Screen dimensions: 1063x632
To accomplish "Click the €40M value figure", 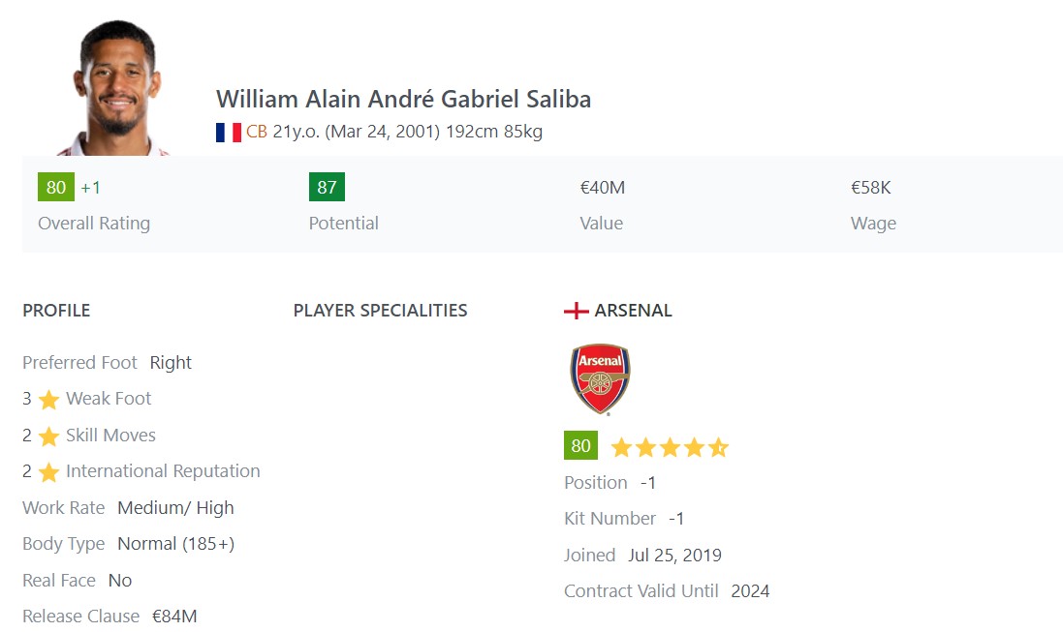I will 602,188.
